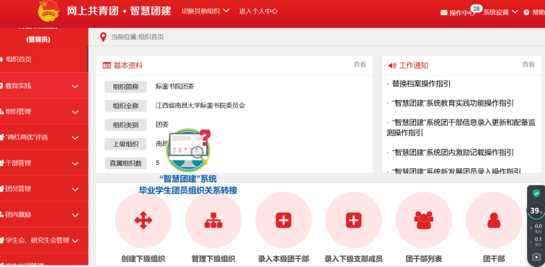Image resolution: width=545 pixels, height=267 pixels.
Task: Click the Communist Youth League emblem logo
Action: 49,11
